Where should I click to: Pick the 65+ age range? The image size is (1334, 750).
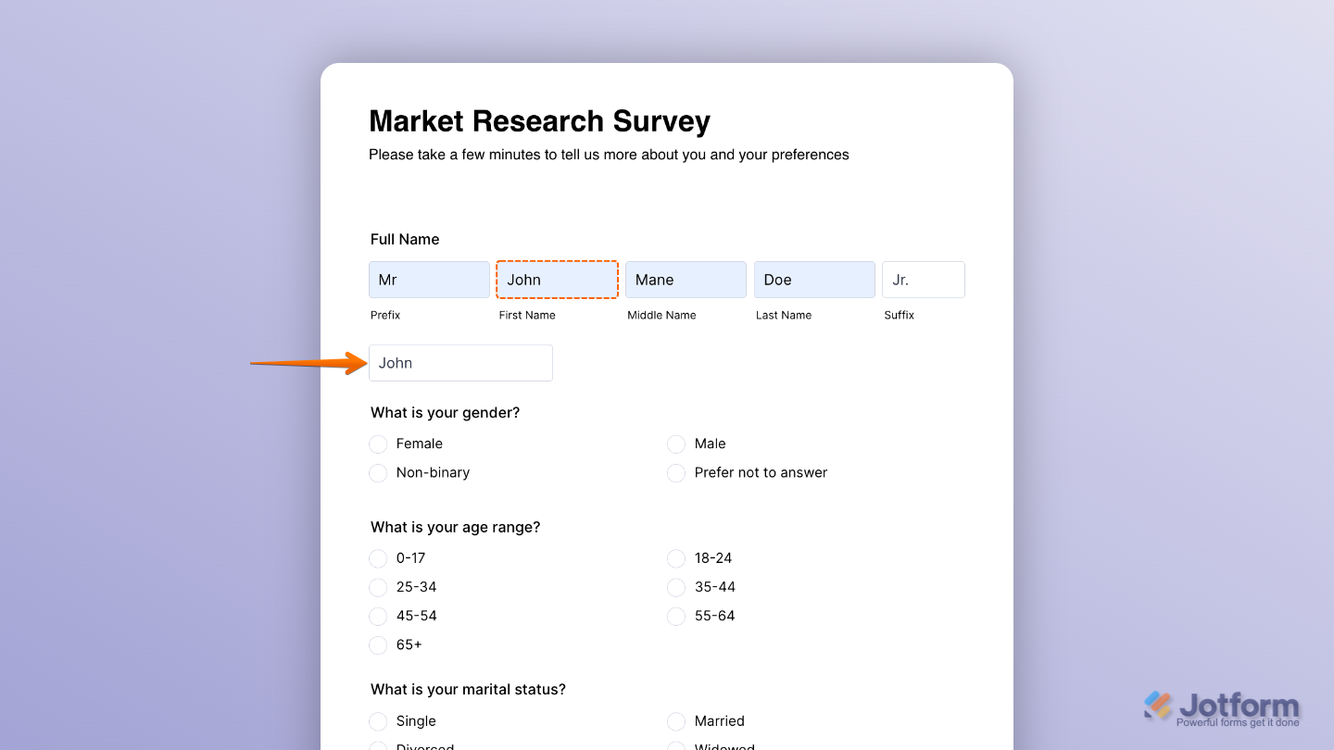click(x=378, y=645)
